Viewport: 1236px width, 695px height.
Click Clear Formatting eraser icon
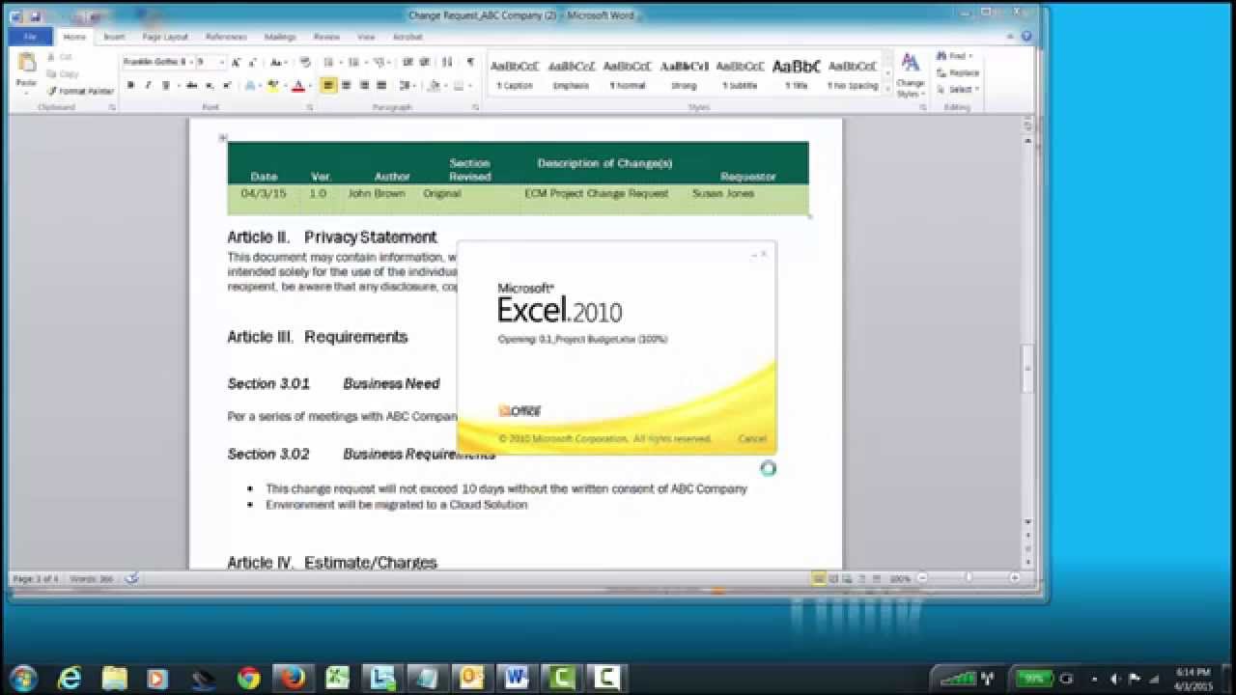(x=305, y=62)
